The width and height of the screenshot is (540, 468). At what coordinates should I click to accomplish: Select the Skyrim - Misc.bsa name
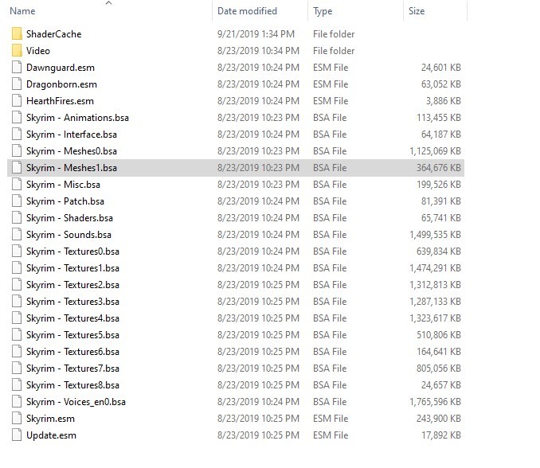(64, 185)
